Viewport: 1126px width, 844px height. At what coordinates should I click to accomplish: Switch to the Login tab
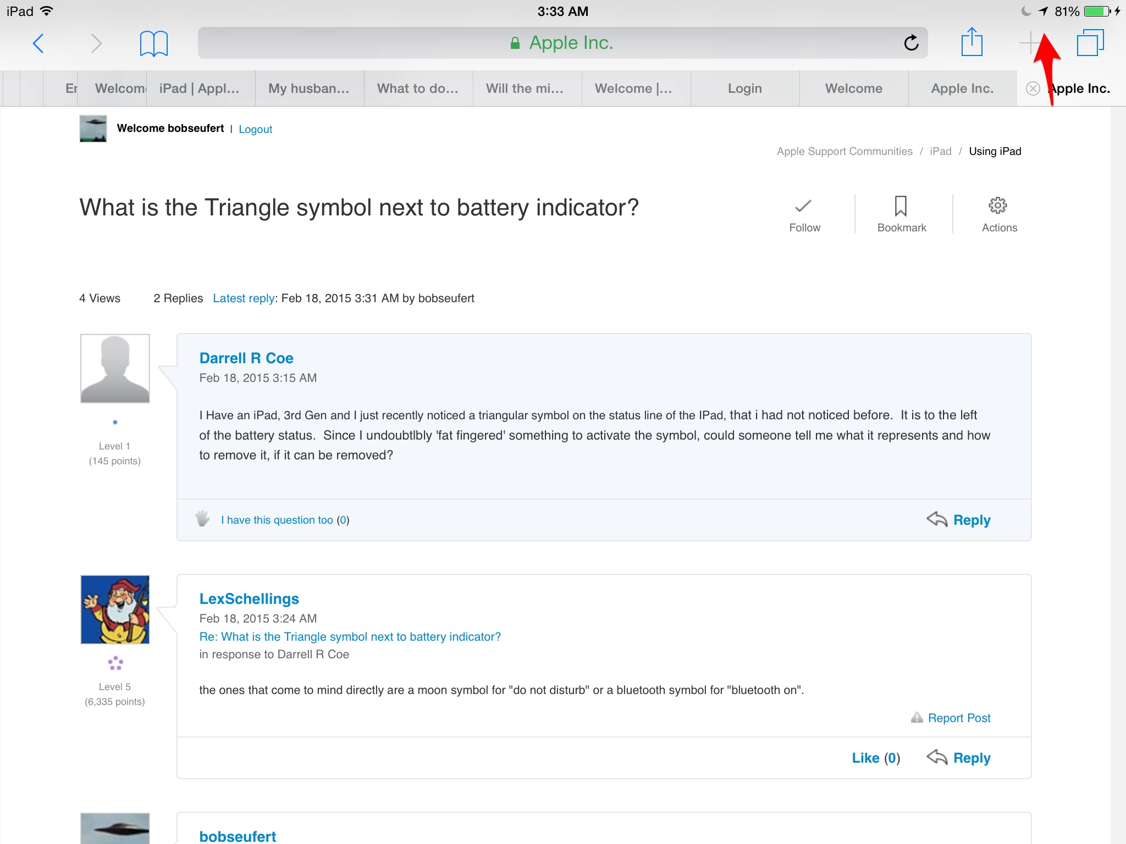744,88
